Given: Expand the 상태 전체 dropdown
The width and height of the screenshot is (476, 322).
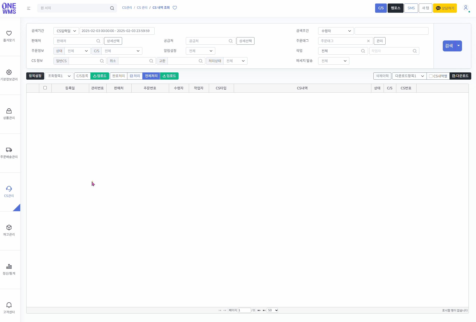Looking at the screenshot, I should (x=78, y=51).
